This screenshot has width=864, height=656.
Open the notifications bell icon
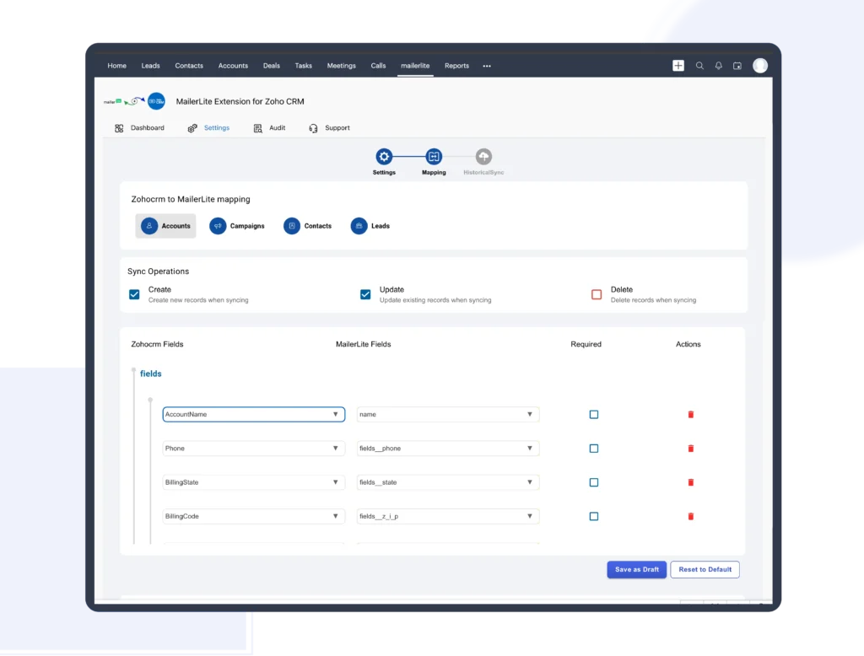point(719,66)
